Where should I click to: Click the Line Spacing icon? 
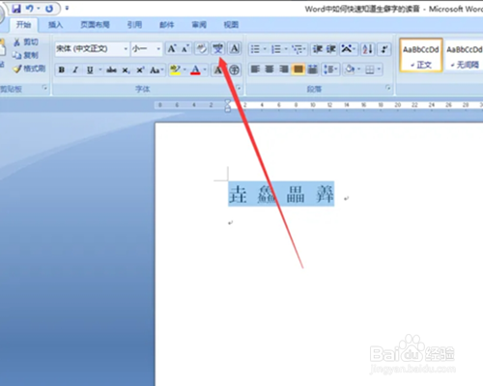coord(329,69)
